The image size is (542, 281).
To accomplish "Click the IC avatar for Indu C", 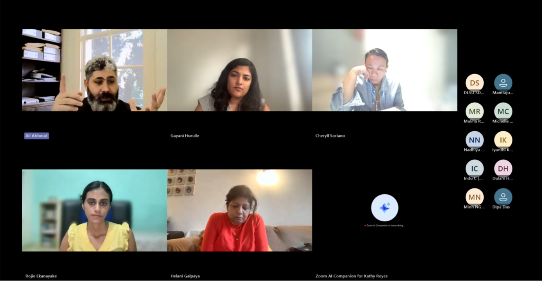I will click(474, 168).
